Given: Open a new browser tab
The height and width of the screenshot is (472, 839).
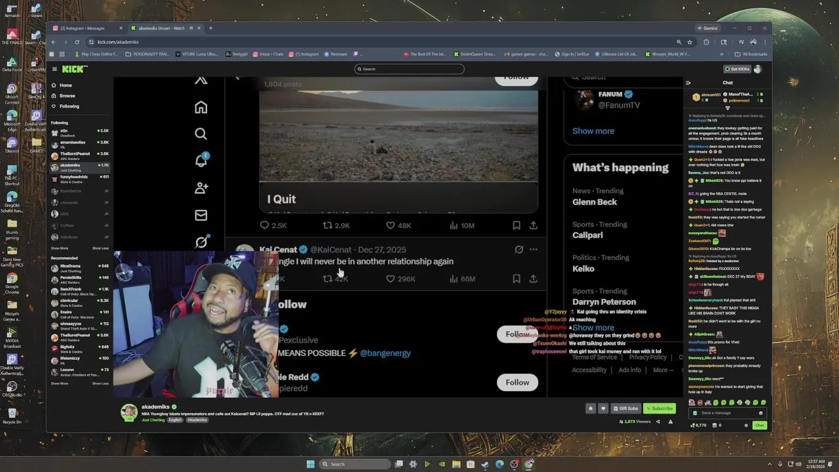Looking at the screenshot, I should pyautogui.click(x=210, y=28).
